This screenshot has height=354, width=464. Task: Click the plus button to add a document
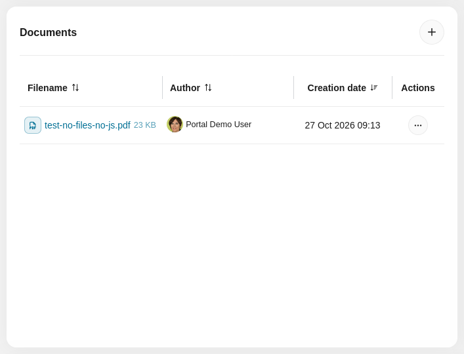(431, 32)
